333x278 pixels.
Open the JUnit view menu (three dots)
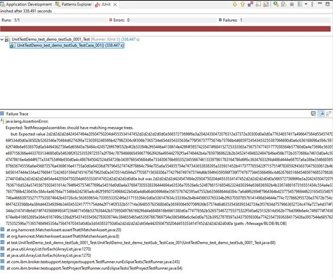(312, 4)
